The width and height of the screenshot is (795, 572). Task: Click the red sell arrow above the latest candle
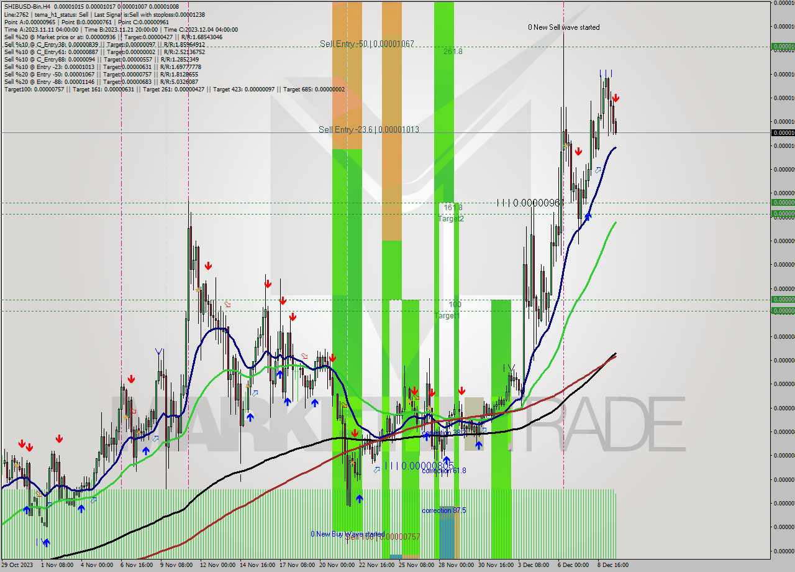pyautogui.click(x=615, y=98)
